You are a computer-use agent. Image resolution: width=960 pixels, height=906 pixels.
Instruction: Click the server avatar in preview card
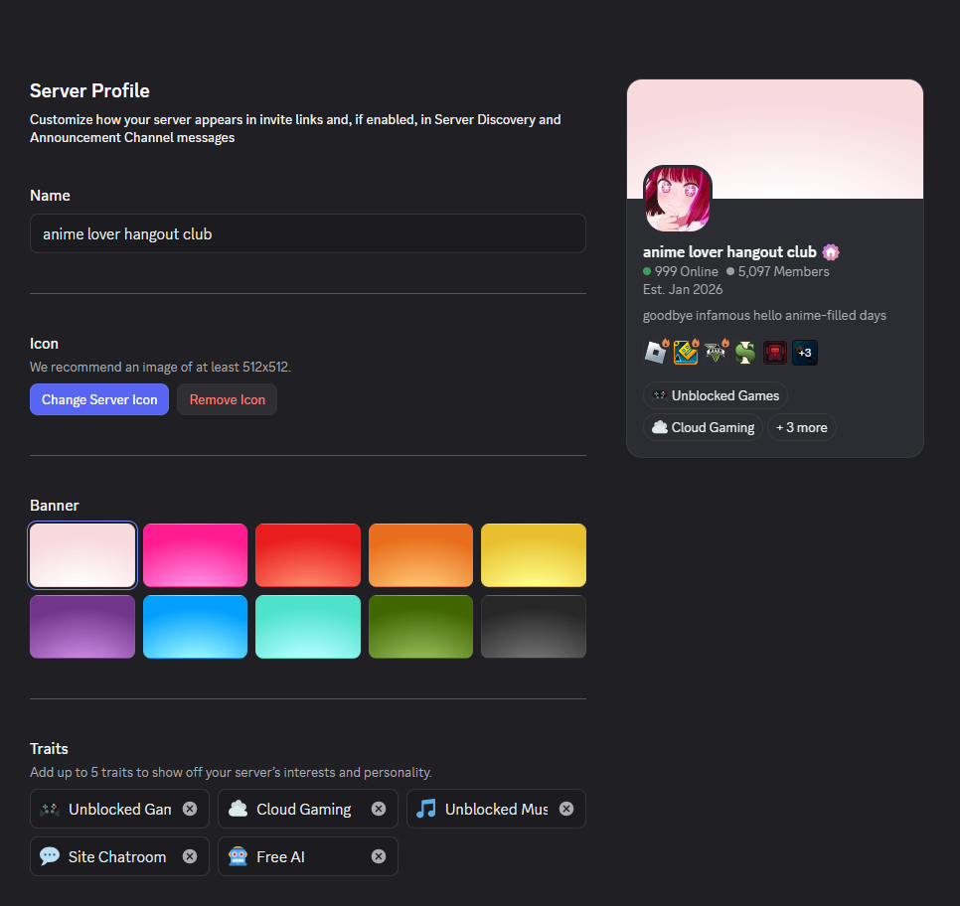[678, 199]
